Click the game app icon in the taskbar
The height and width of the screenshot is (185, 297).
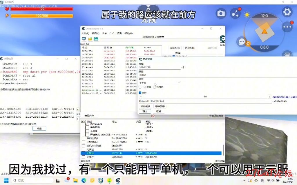tap(101, 180)
